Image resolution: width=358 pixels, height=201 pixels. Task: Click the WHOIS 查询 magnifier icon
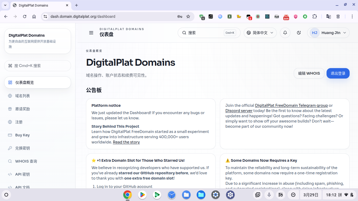pos(10,161)
